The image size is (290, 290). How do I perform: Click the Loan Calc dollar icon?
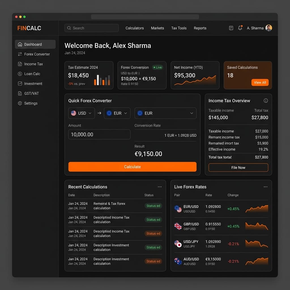tap(20, 74)
